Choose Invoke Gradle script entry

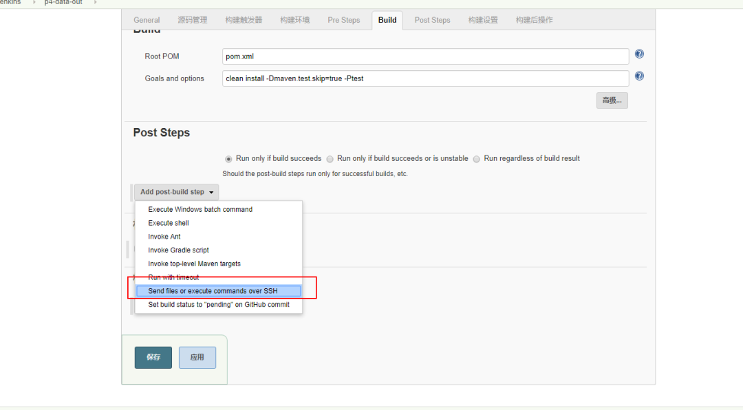pyautogui.click(x=219, y=250)
